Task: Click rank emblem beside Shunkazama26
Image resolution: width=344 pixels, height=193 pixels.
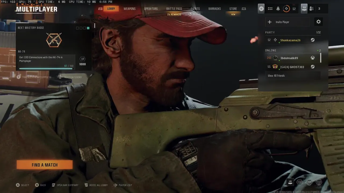Action: point(275,40)
